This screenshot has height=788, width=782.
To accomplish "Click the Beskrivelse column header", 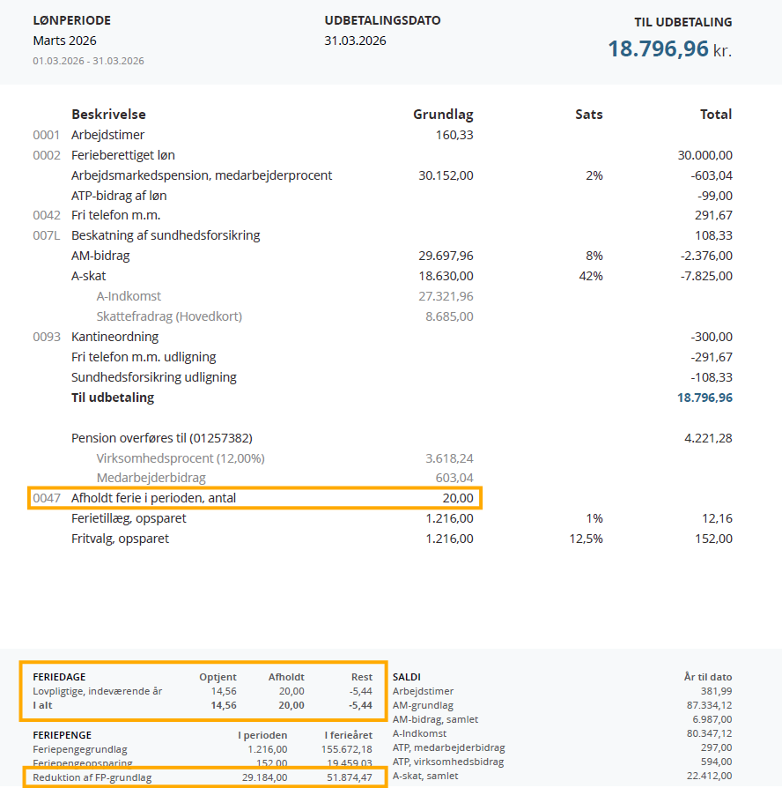I will 108,115.
